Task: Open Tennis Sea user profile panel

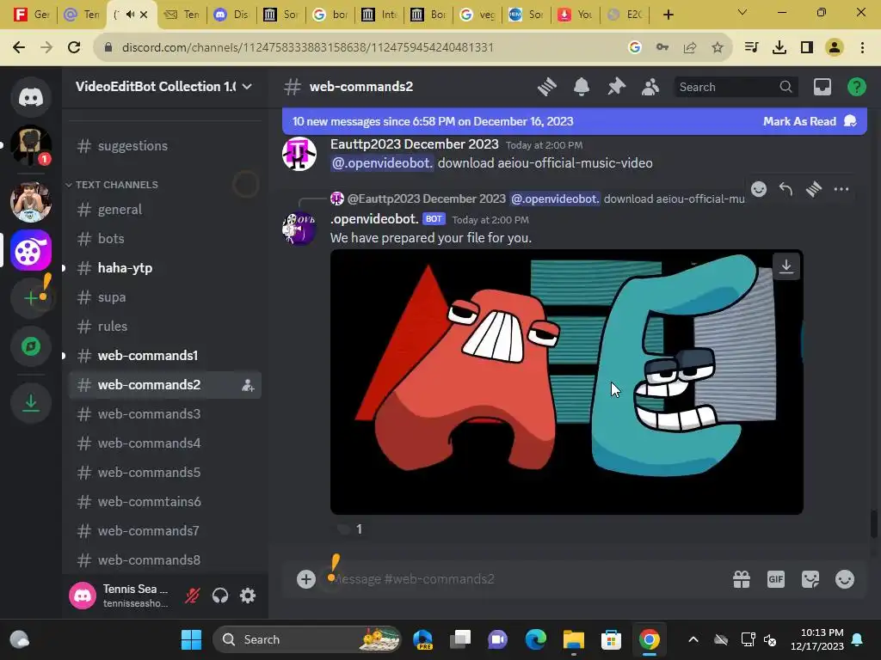Action: [x=120, y=595]
